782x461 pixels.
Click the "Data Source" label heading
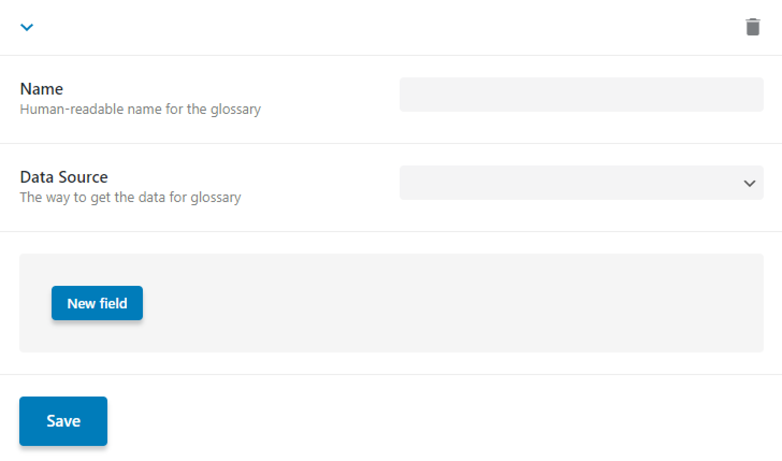tap(64, 177)
